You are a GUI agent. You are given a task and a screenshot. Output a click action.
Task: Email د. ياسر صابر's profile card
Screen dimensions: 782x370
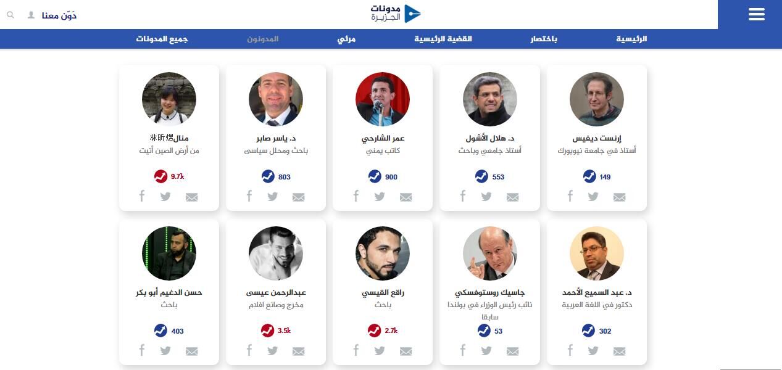(299, 197)
